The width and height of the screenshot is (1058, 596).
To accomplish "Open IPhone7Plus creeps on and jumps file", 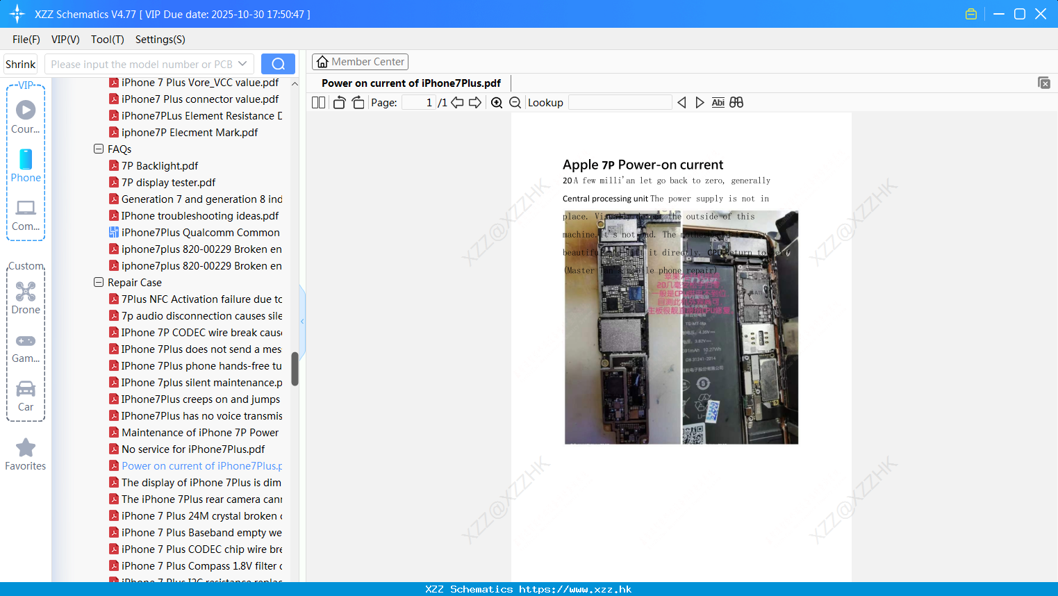I will [201, 399].
